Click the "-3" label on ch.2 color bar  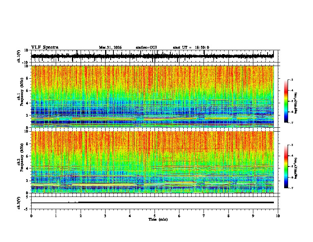tap(292, 145)
